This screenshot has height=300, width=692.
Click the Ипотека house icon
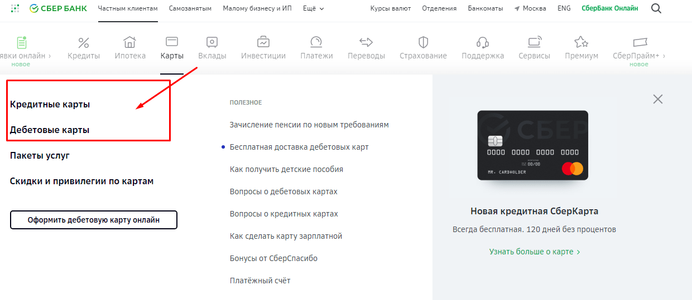click(x=129, y=42)
